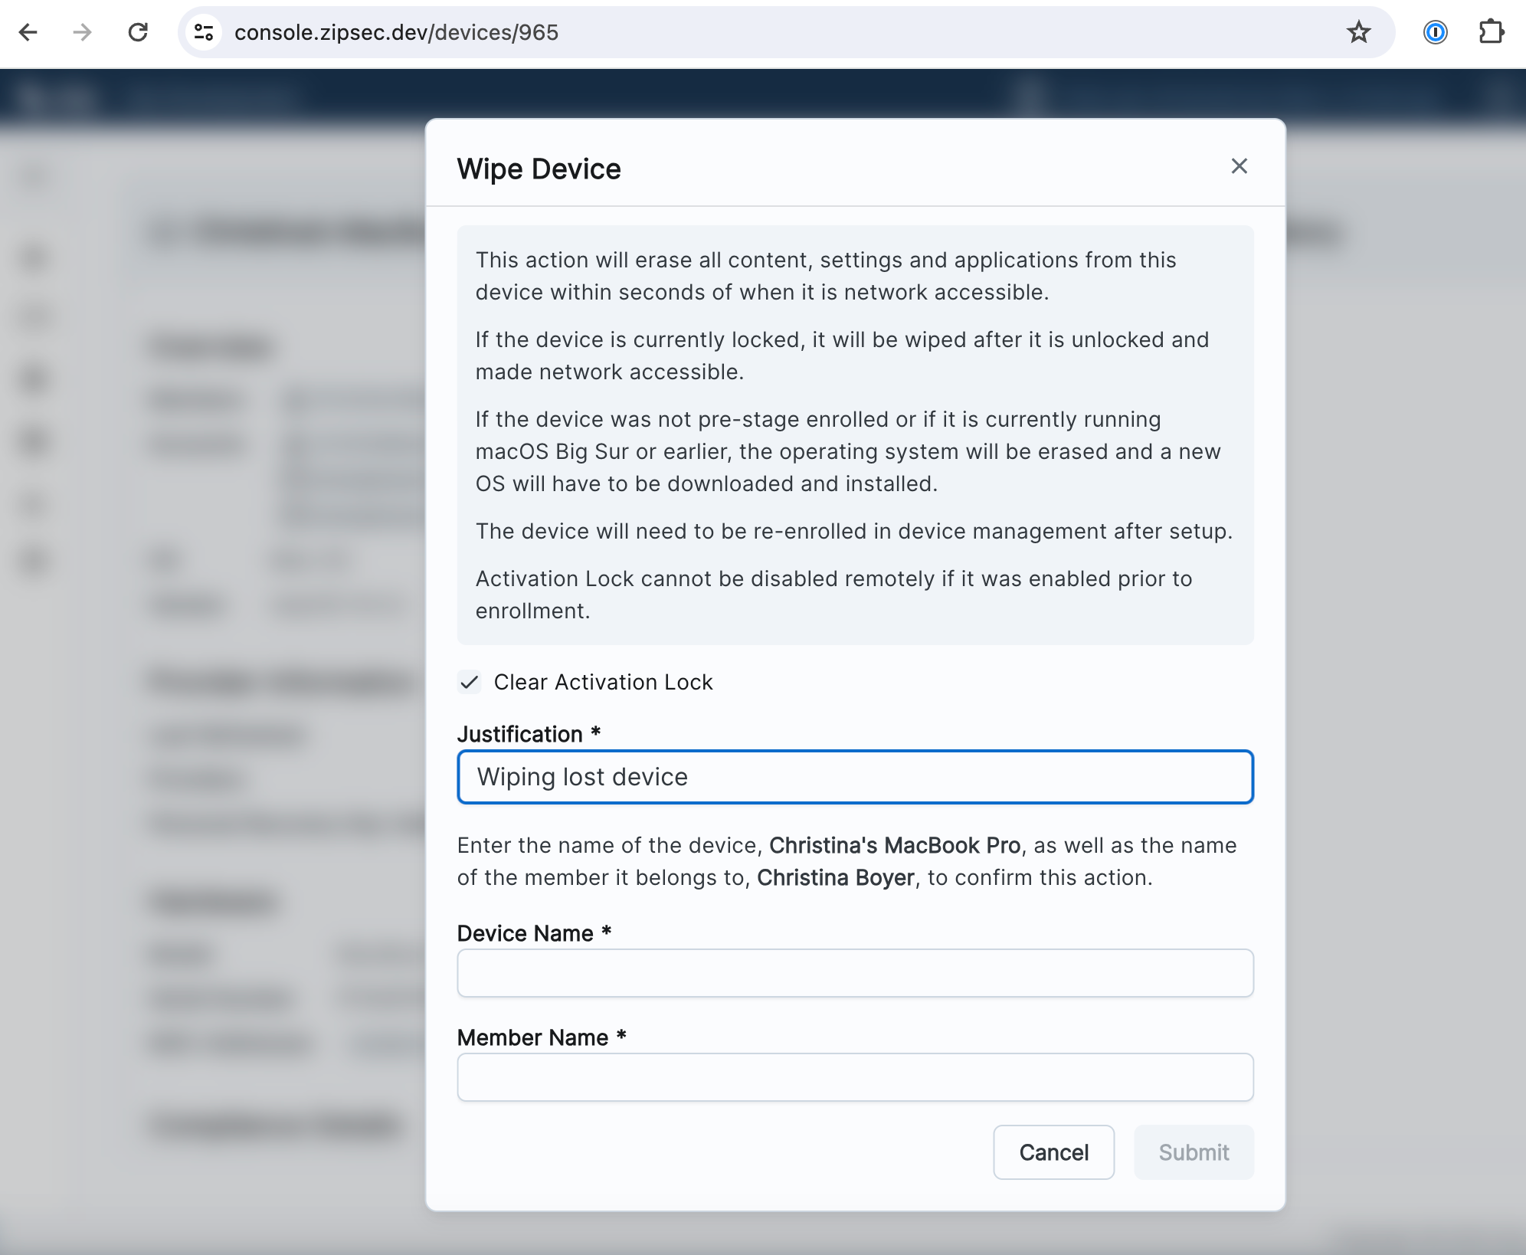Open the 1Password extension icon
Image resolution: width=1526 pixels, height=1255 pixels.
click(1435, 32)
